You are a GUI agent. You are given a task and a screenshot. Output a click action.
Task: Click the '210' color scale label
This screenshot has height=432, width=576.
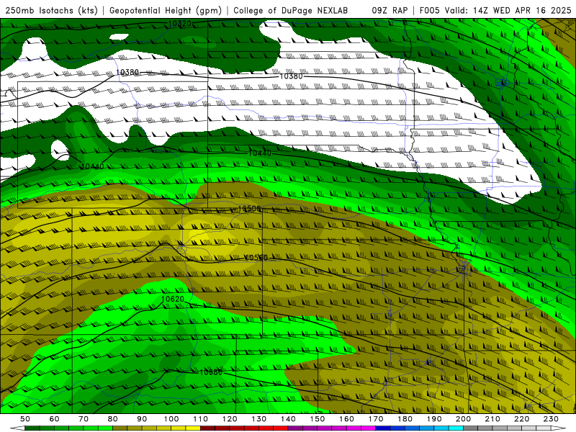click(x=492, y=419)
